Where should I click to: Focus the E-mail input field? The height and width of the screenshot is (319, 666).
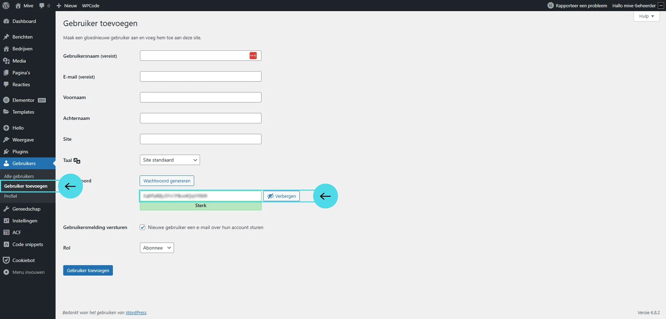point(201,77)
